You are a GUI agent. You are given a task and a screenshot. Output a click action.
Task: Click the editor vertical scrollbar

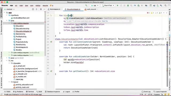pos(167,64)
